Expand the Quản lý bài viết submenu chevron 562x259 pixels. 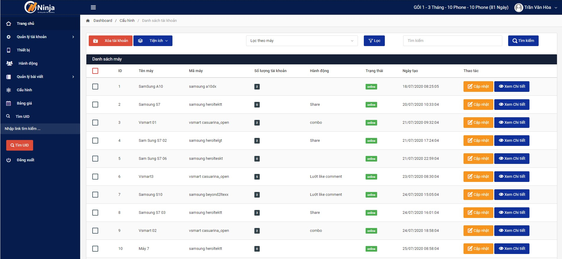[73, 77]
